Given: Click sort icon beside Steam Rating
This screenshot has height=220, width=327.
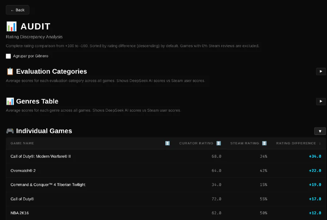Looking at the screenshot, I should [265, 143].
